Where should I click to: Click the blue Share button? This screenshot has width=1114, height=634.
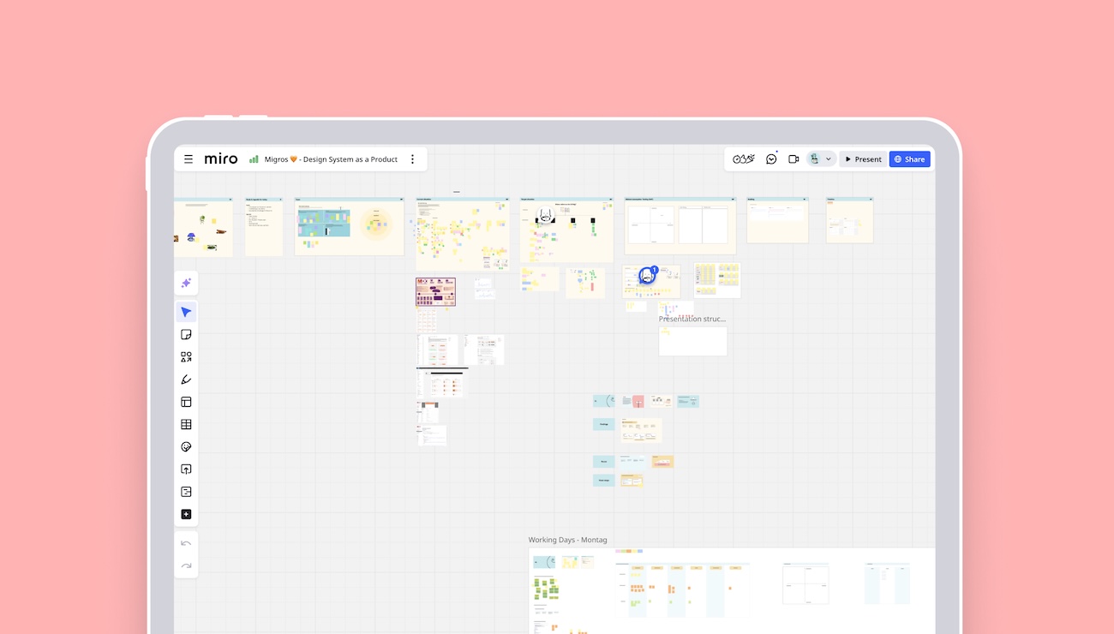coord(910,159)
